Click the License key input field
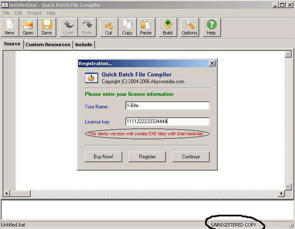295x229 pixels. pos(167,121)
